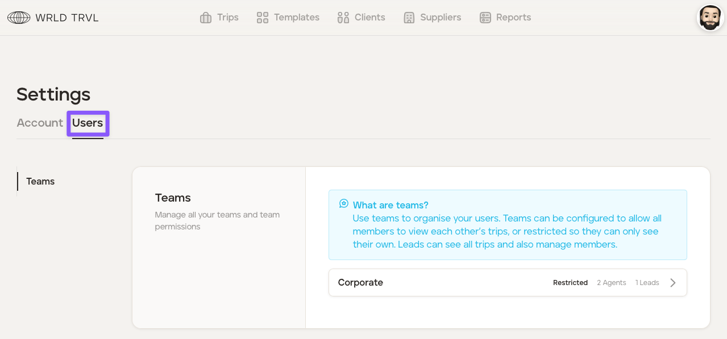This screenshot has height=339, width=727.
Task: Navigate to the Reports text label
Action: (x=513, y=18)
